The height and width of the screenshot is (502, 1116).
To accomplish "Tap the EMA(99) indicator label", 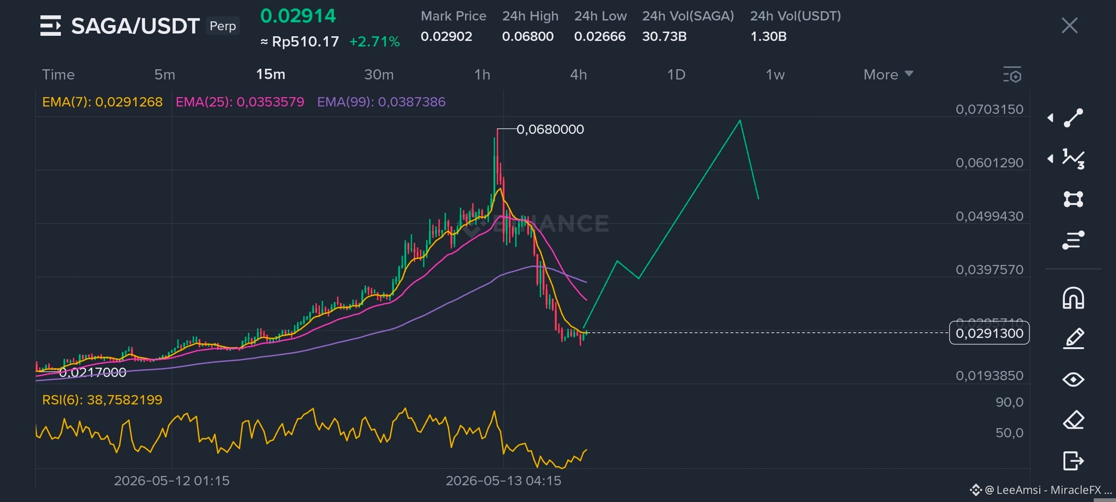I will pos(381,102).
